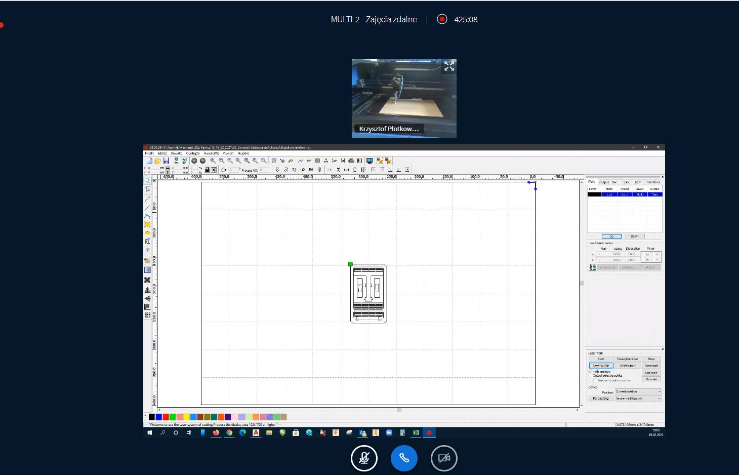Click the Redo round right-arrow icon
Viewport: 739px width, 475px height.
pyautogui.click(x=202, y=161)
